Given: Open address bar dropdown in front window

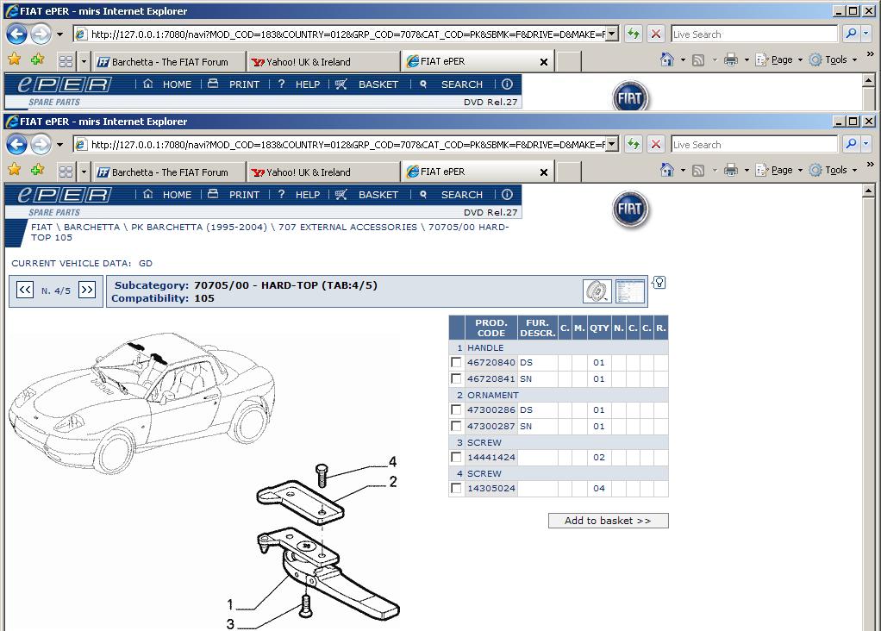Looking at the screenshot, I should point(612,145).
